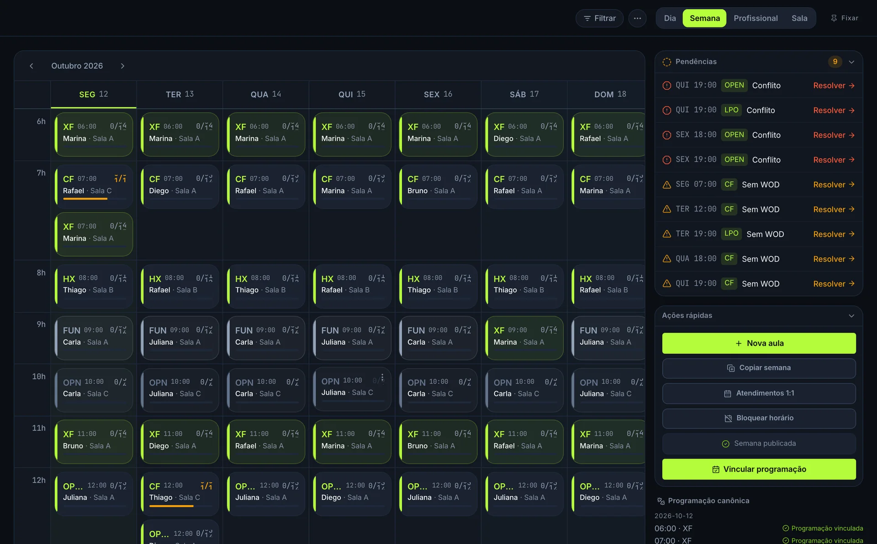The width and height of the screenshot is (877, 544).
Task: Open Tuesday CF 12:00 Thiago Sala C class
Action: click(x=180, y=494)
